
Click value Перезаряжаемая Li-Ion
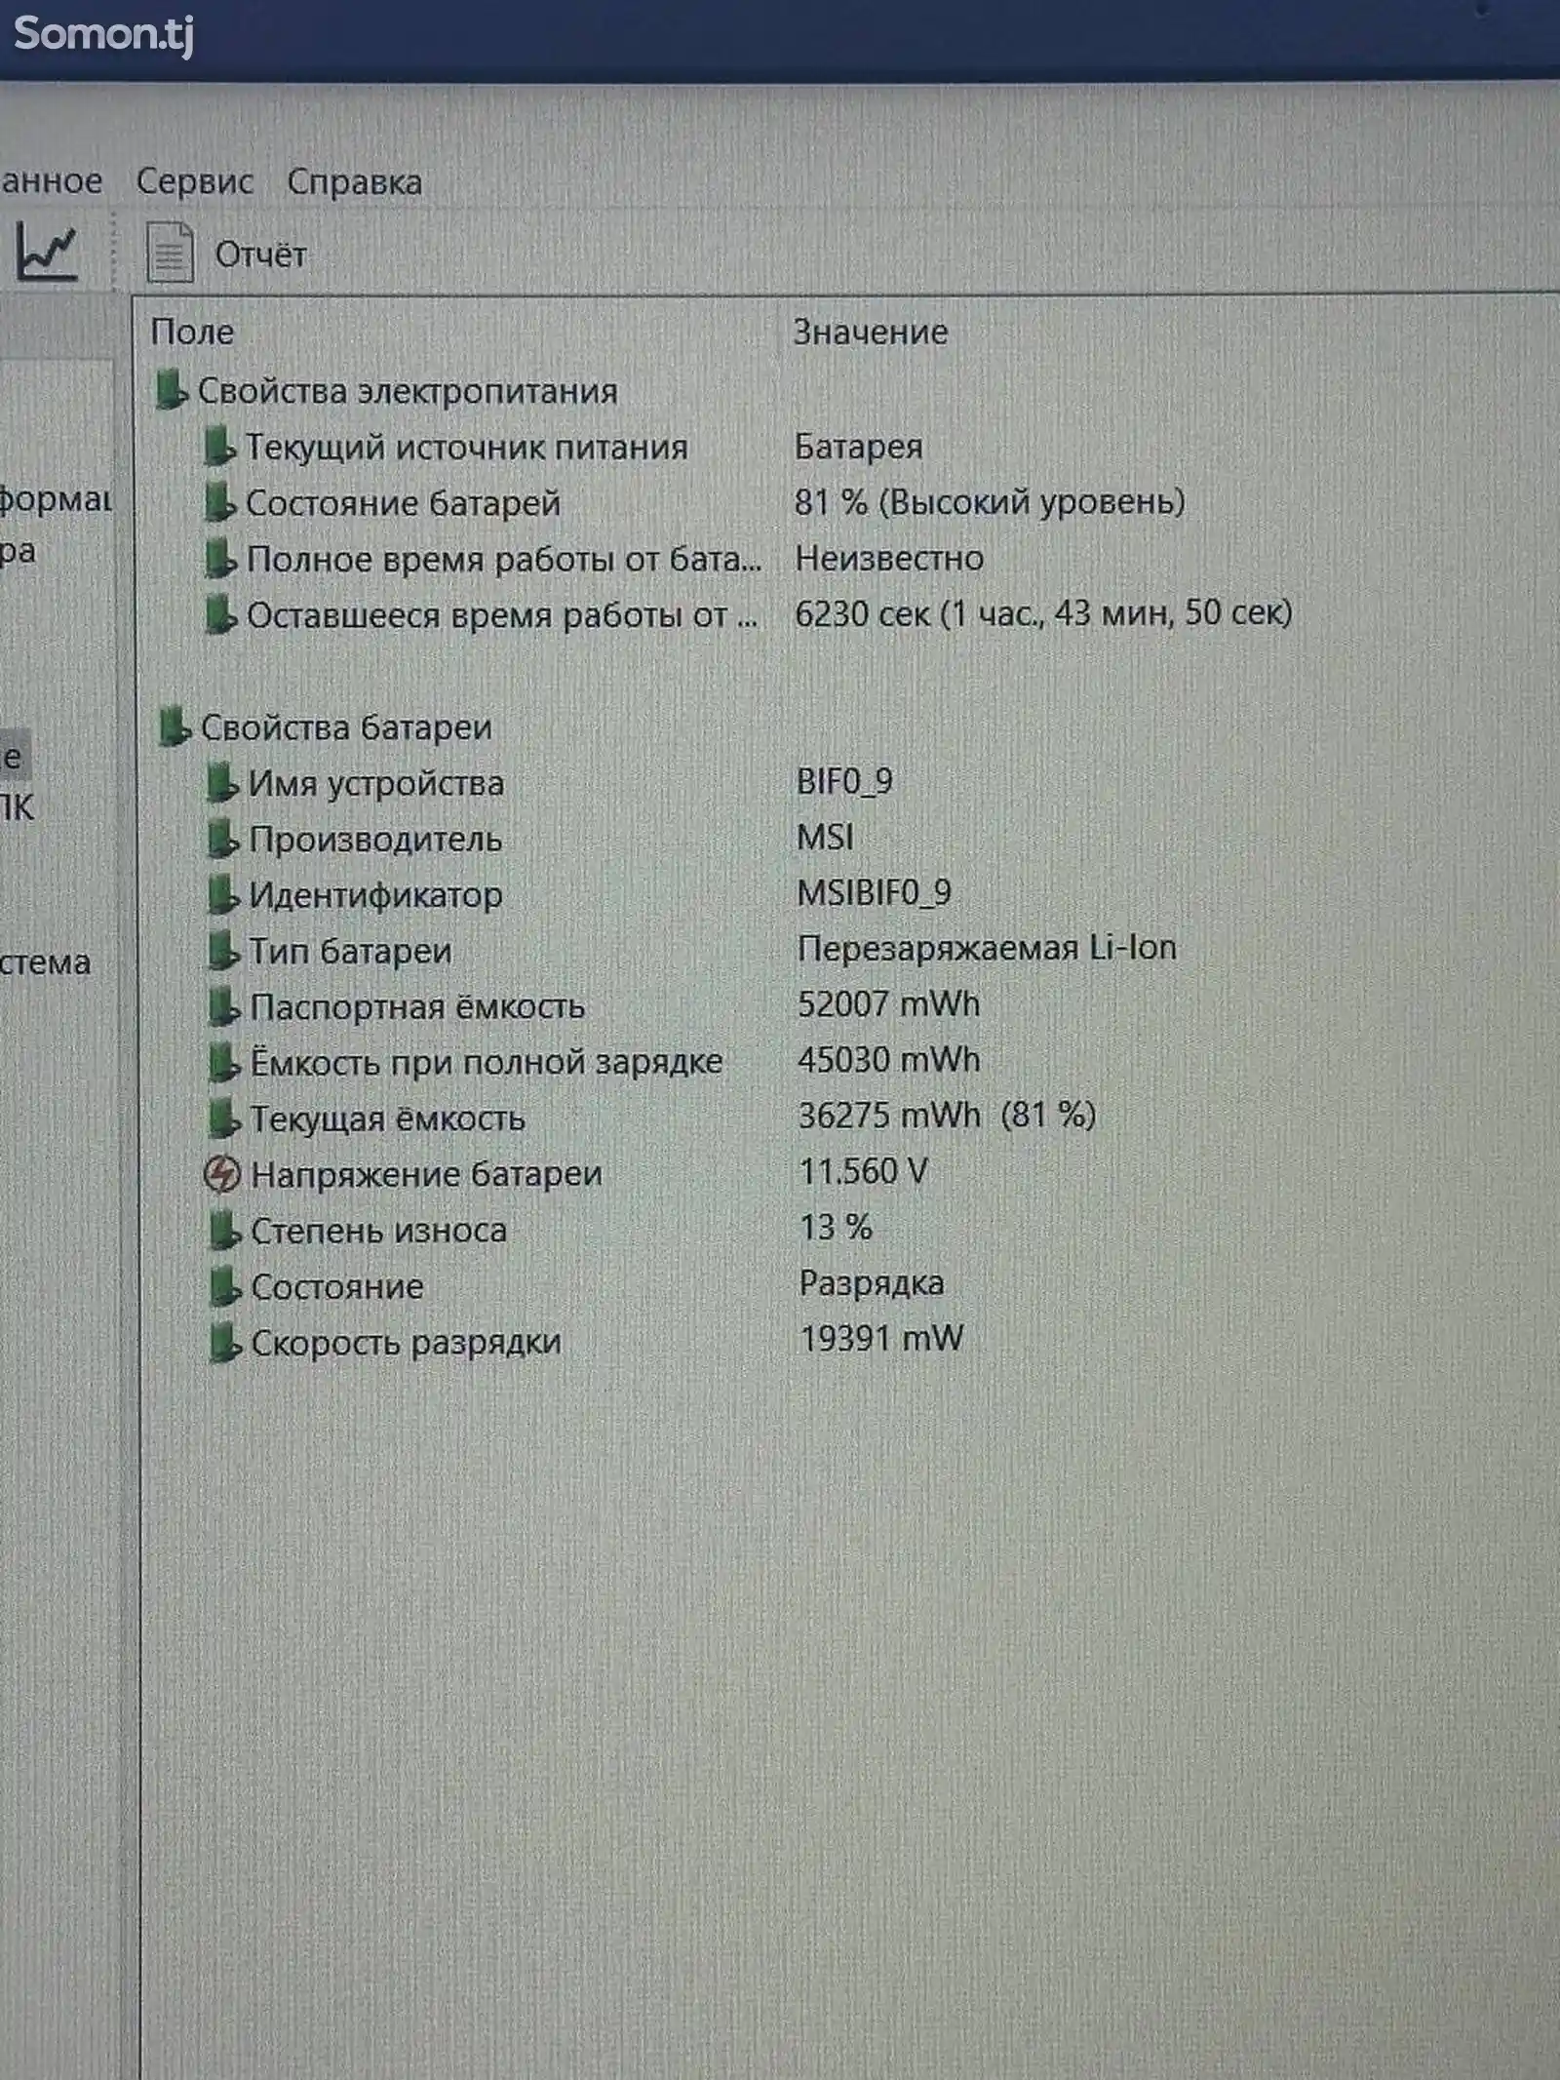point(987,948)
